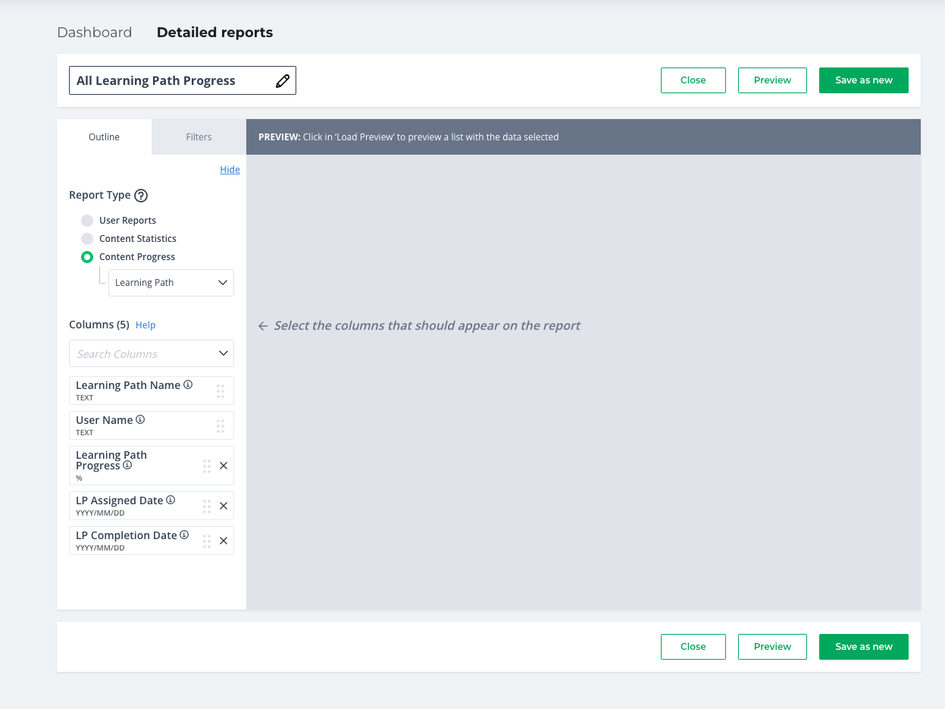The height and width of the screenshot is (709, 945).
Task: Click the top Close button
Action: click(x=693, y=80)
